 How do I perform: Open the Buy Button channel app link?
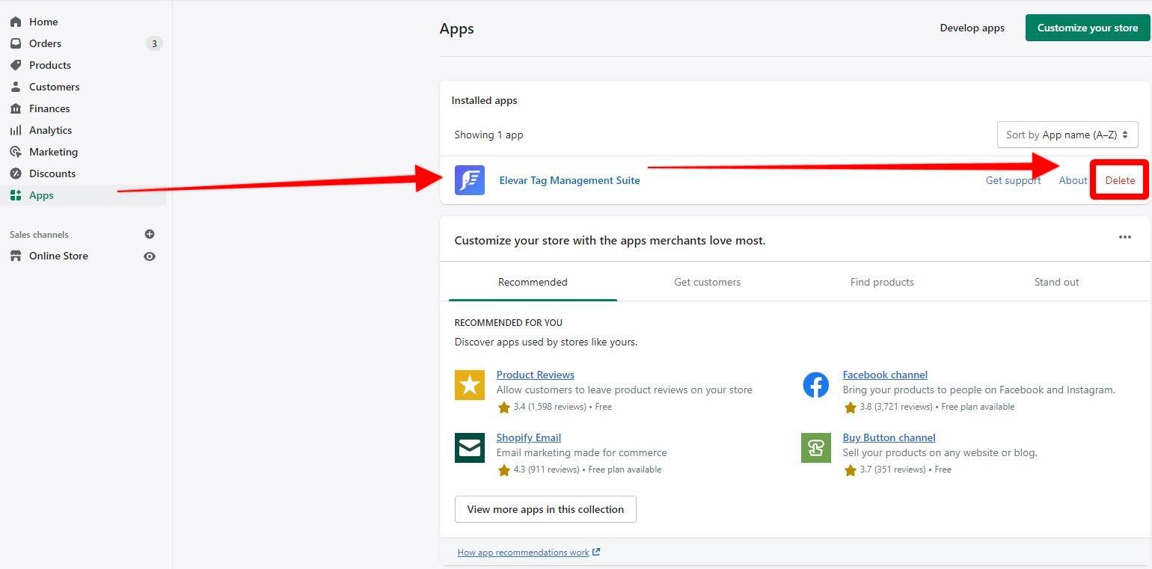pyautogui.click(x=889, y=437)
